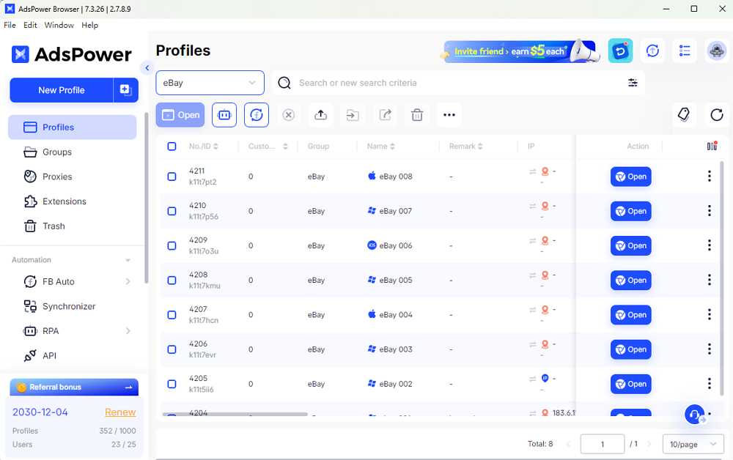This screenshot has width=733, height=460.
Task: Open kebab menu for eBay 005 row
Action: (x=709, y=280)
